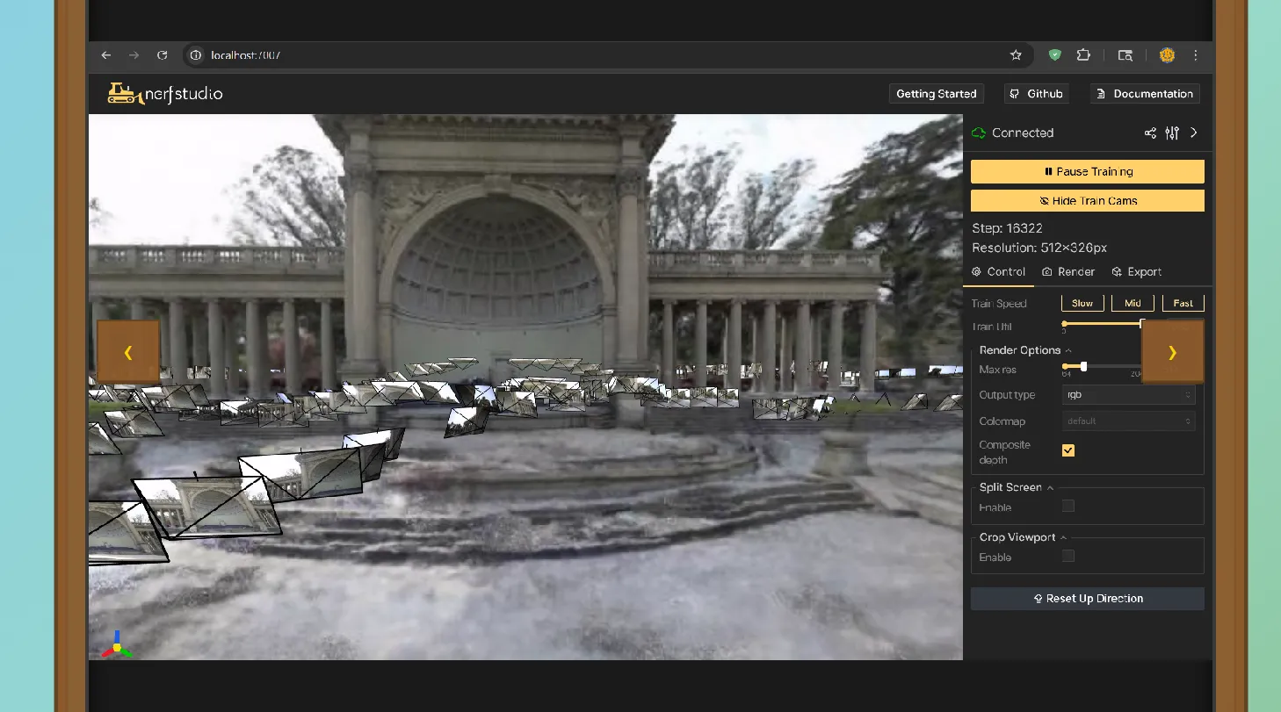This screenshot has height=712, width=1281.
Task: Collapse the panel with the chevron beside sliders icon
Action: tap(1193, 133)
